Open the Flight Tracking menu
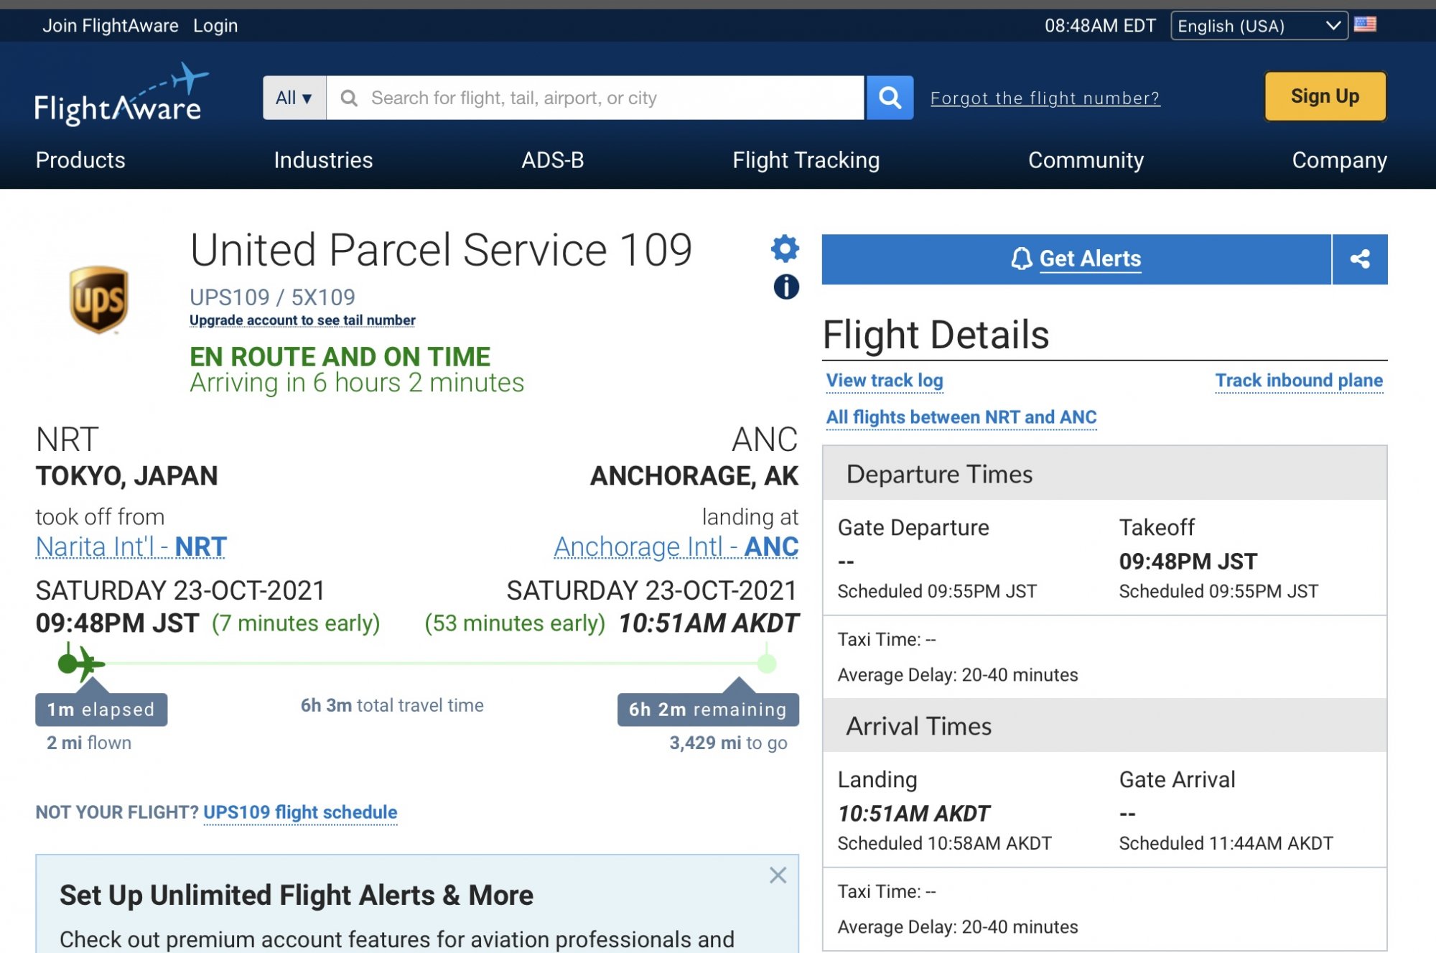 806,160
